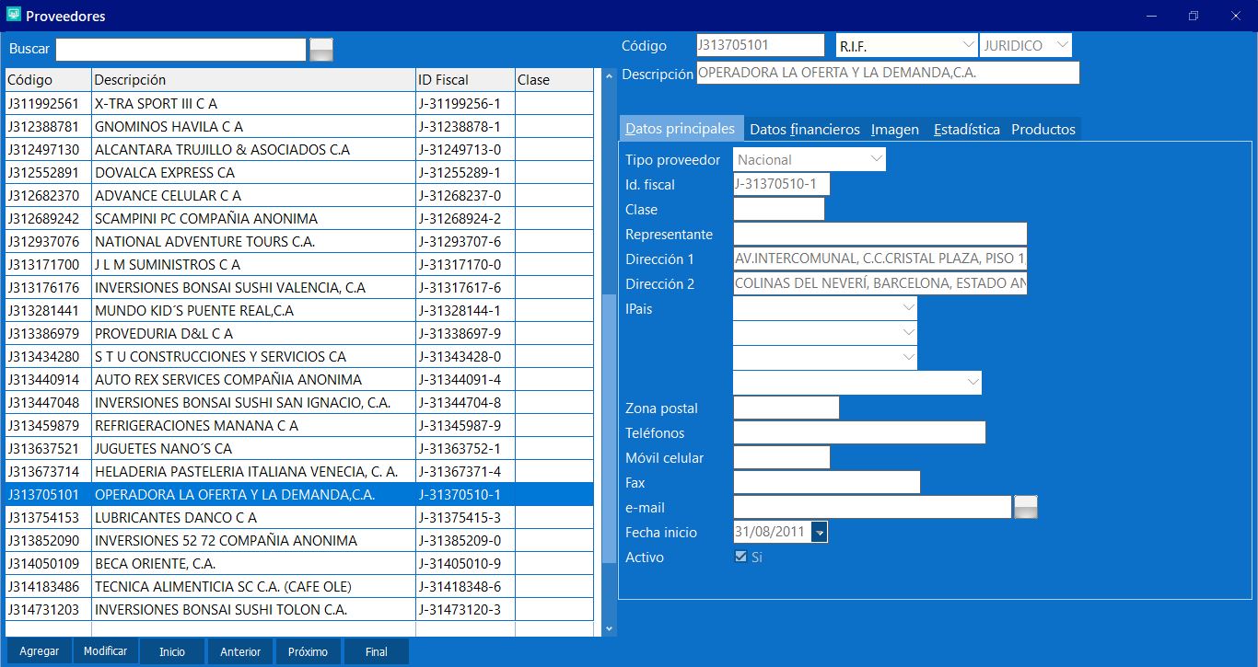Select row BECA ORIENTE, C.A.
Viewport: 1258px width, 667px height.
point(299,563)
